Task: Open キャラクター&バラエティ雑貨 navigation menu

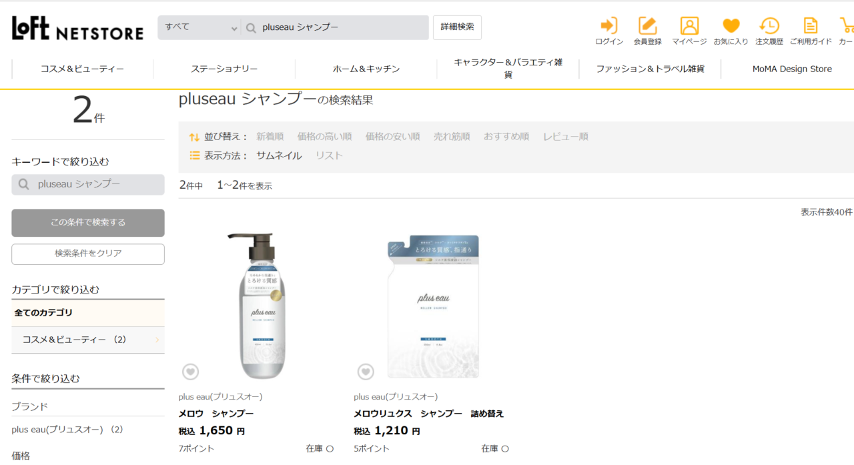Action: point(508,69)
